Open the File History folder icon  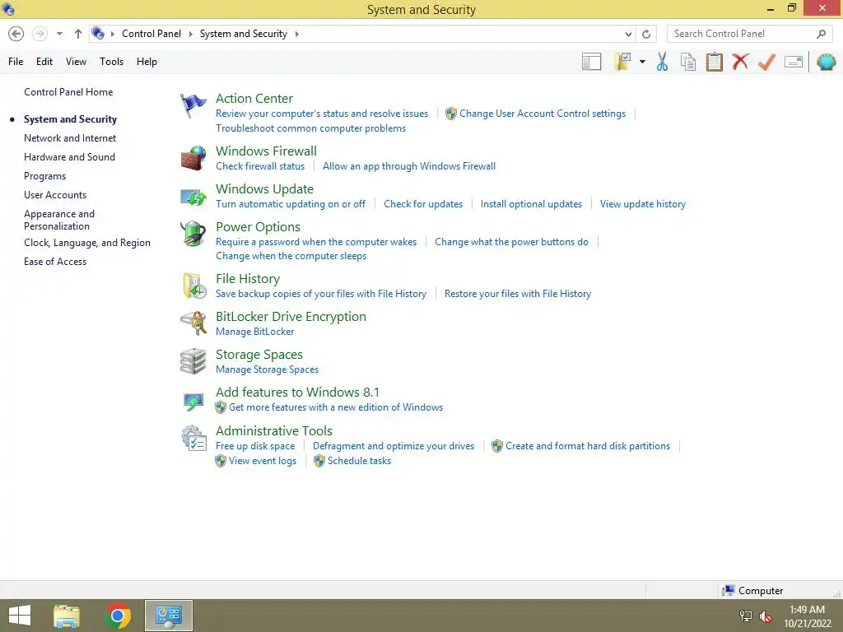click(x=194, y=286)
